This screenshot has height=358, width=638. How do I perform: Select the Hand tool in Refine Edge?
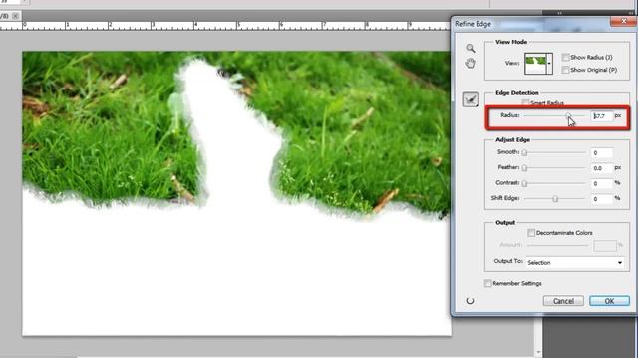click(470, 64)
